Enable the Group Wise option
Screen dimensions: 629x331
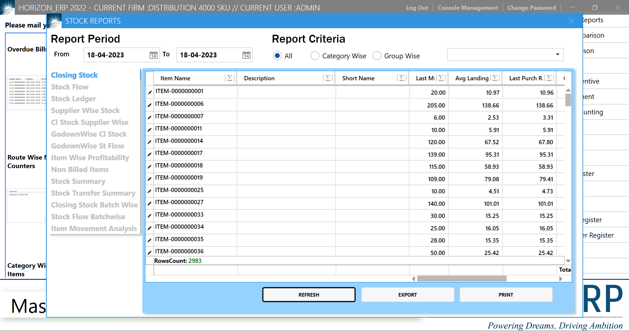[377, 56]
